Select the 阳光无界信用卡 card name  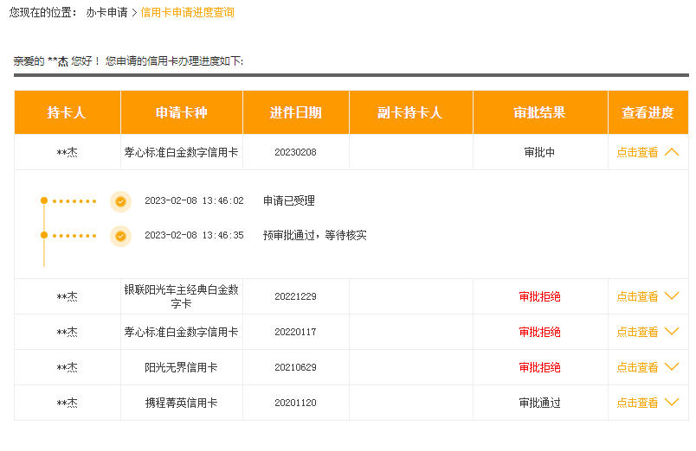pyautogui.click(x=181, y=367)
